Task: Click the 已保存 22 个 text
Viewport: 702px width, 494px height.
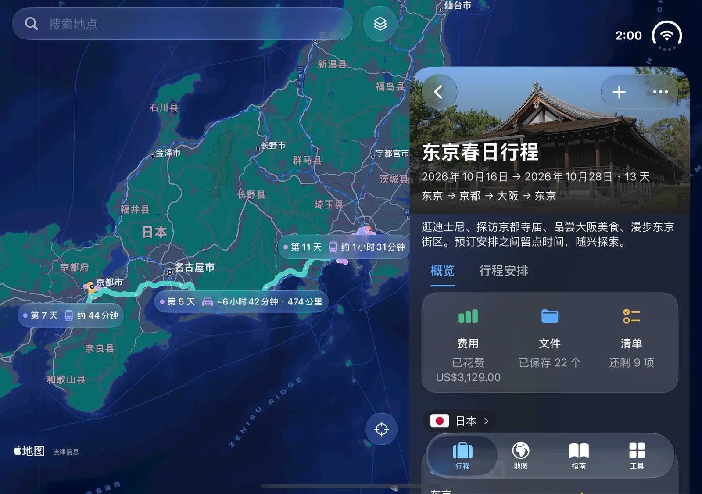Action: click(x=550, y=363)
